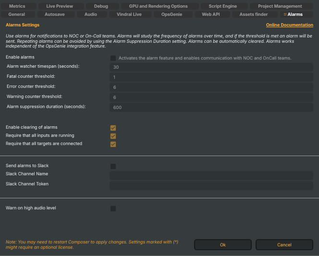Open the General settings tab
This screenshot has width=319, height=256.
point(18,14)
